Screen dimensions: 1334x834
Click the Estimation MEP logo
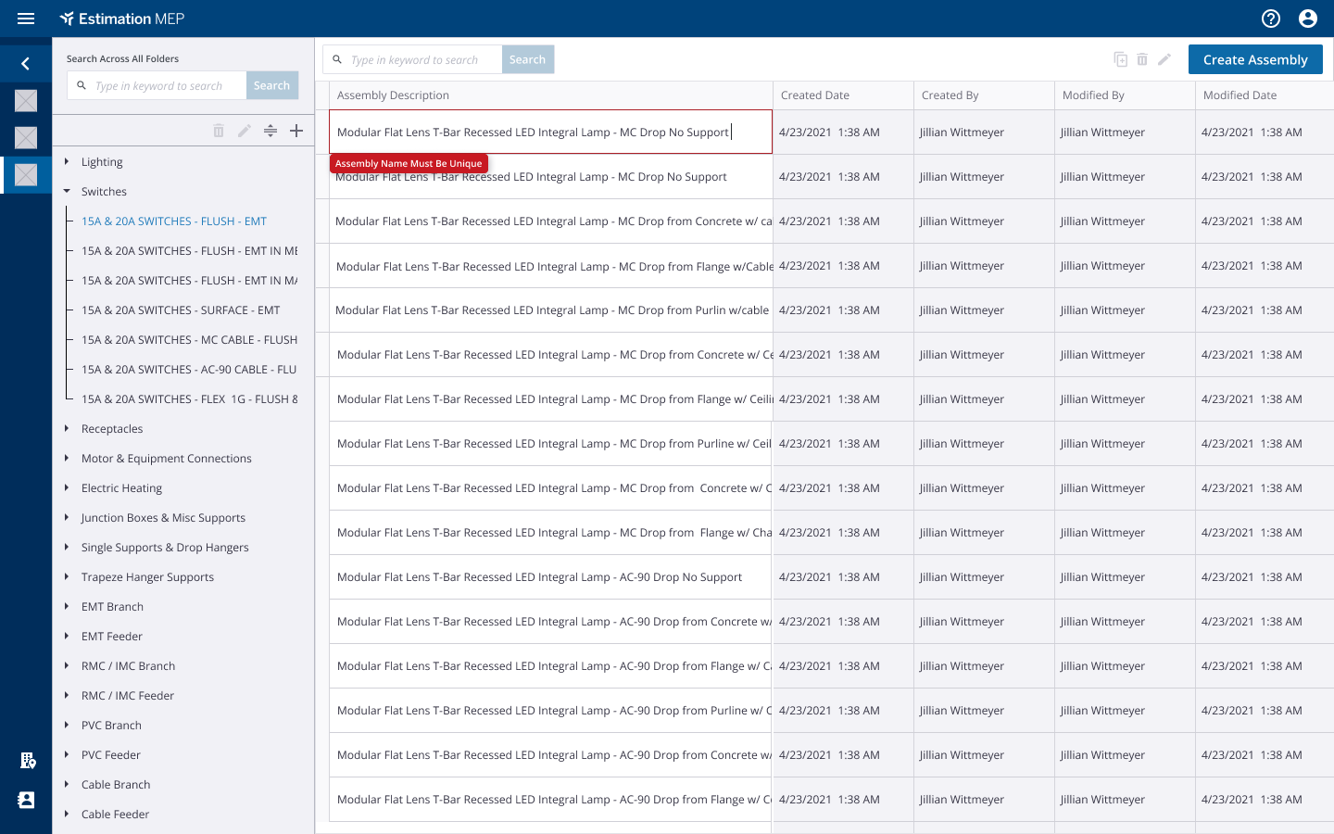tap(122, 19)
